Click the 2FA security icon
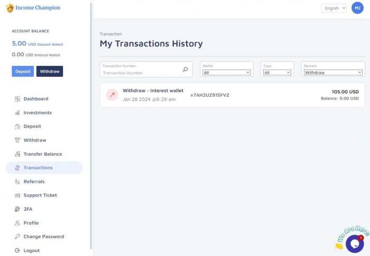This screenshot has width=370, height=256. (x=17, y=209)
